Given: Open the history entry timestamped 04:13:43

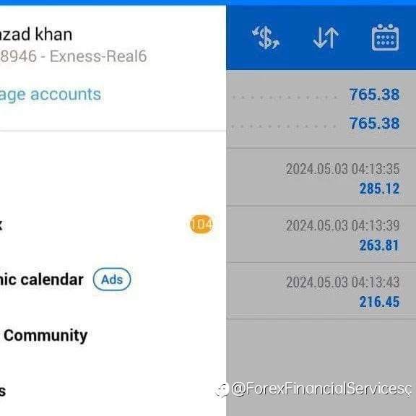Looking at the screenshot, I should (x=321, y=291).
